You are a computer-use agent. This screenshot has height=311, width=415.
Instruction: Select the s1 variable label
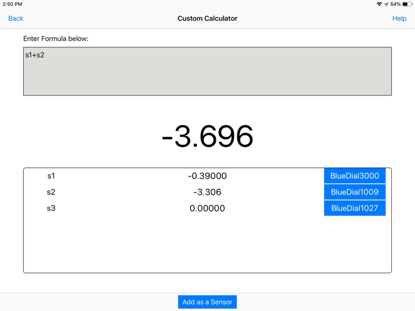[51, 176]
